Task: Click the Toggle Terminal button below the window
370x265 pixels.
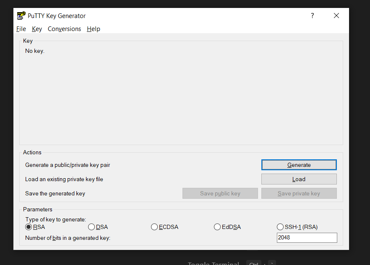Action: (213, 263)
